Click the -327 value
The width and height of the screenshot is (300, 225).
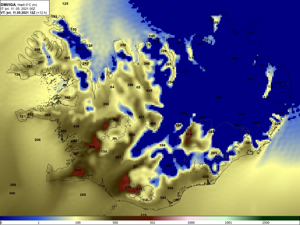point(185,72)
